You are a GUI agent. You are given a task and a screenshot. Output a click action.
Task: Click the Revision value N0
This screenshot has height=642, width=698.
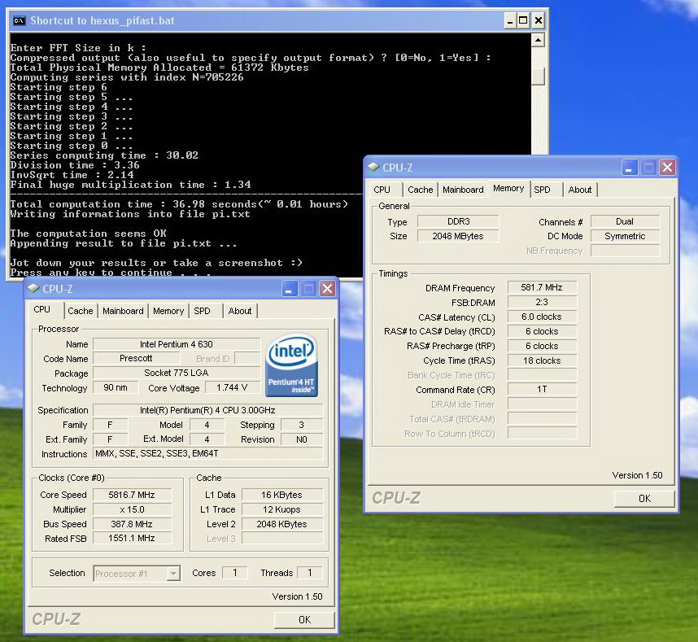pos(301,439)
